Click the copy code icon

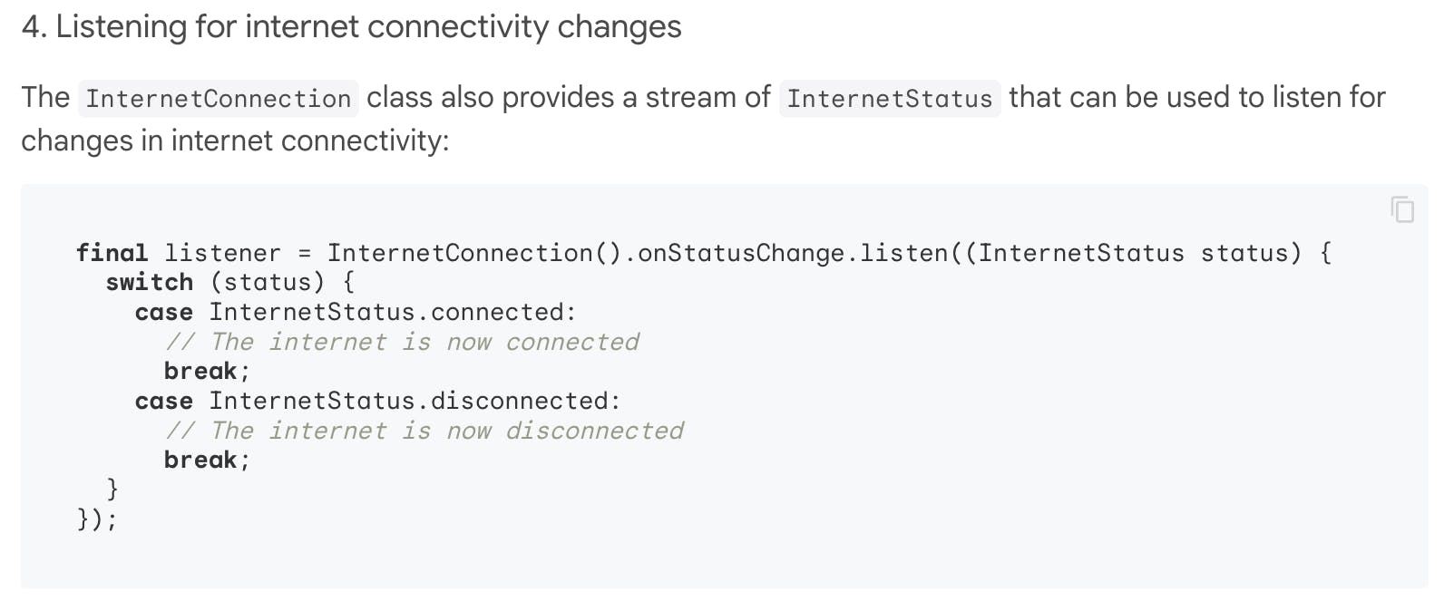click(x=1402, y=209)
